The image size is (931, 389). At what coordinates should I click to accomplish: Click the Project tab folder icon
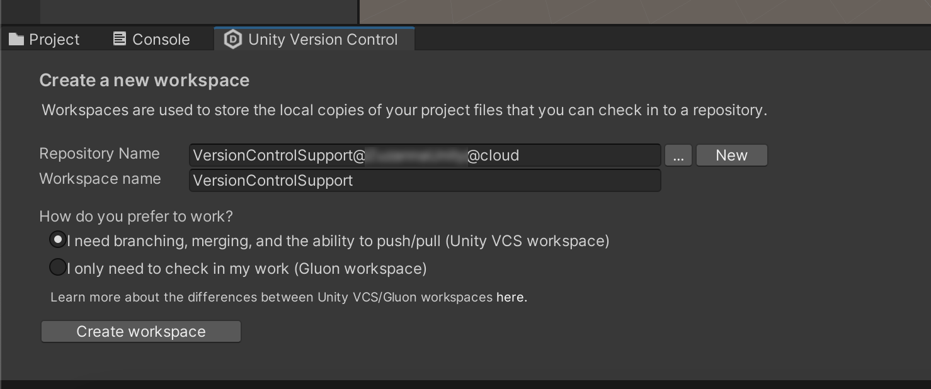click(16, 40)
